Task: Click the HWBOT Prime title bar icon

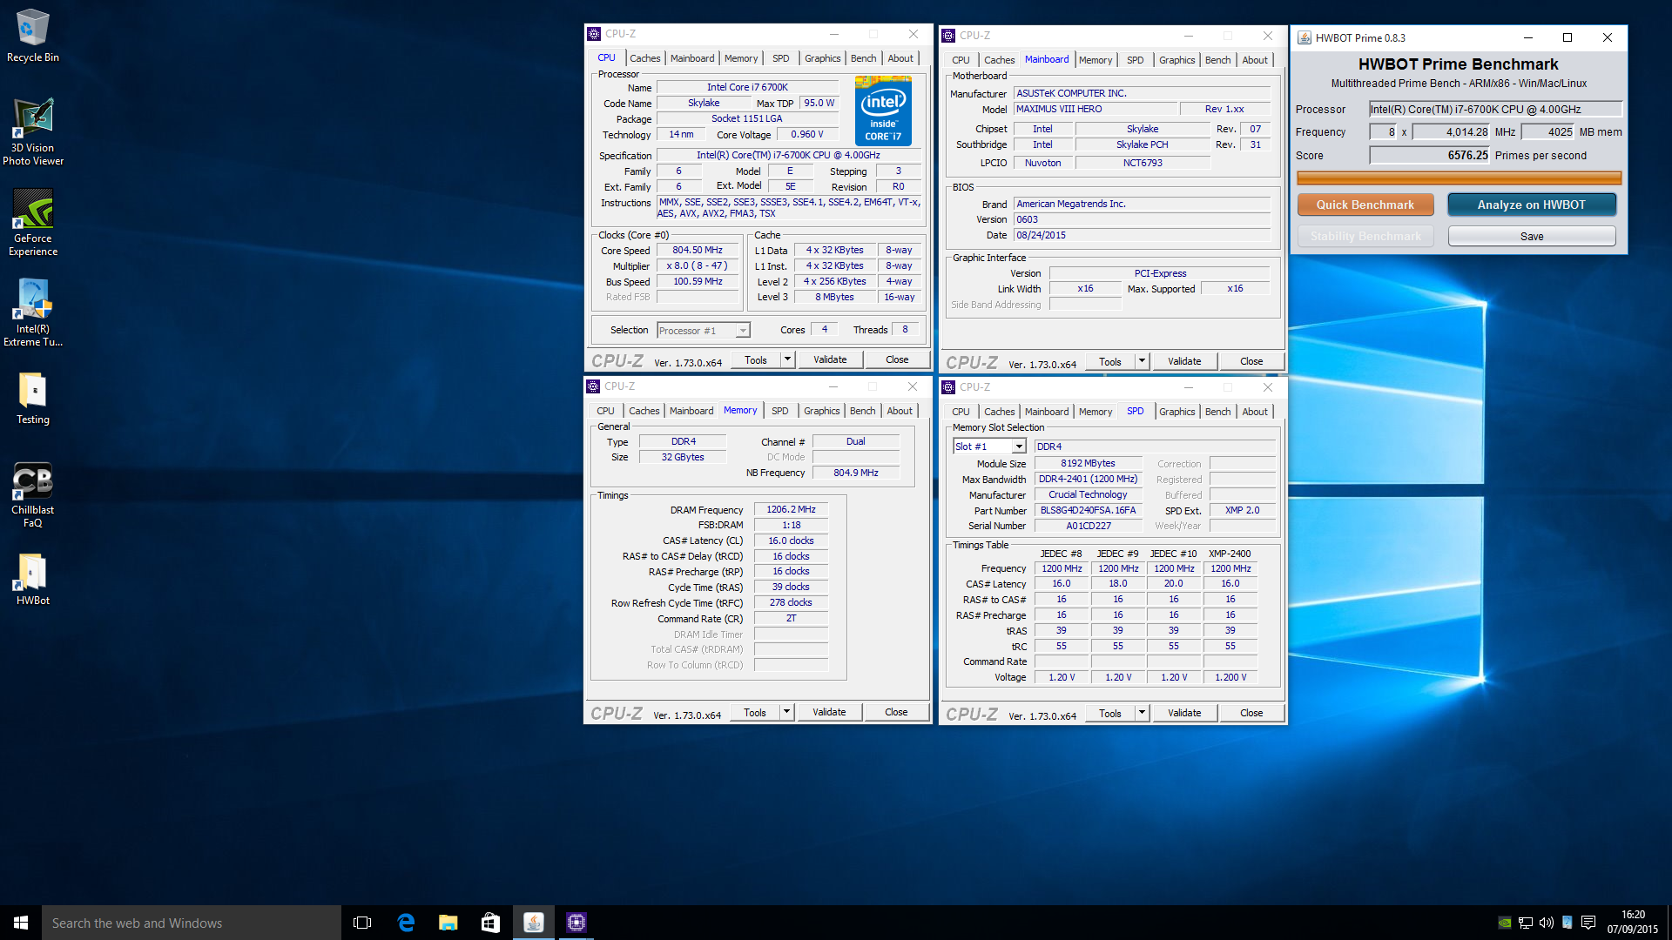Action: pos(1305,37)
